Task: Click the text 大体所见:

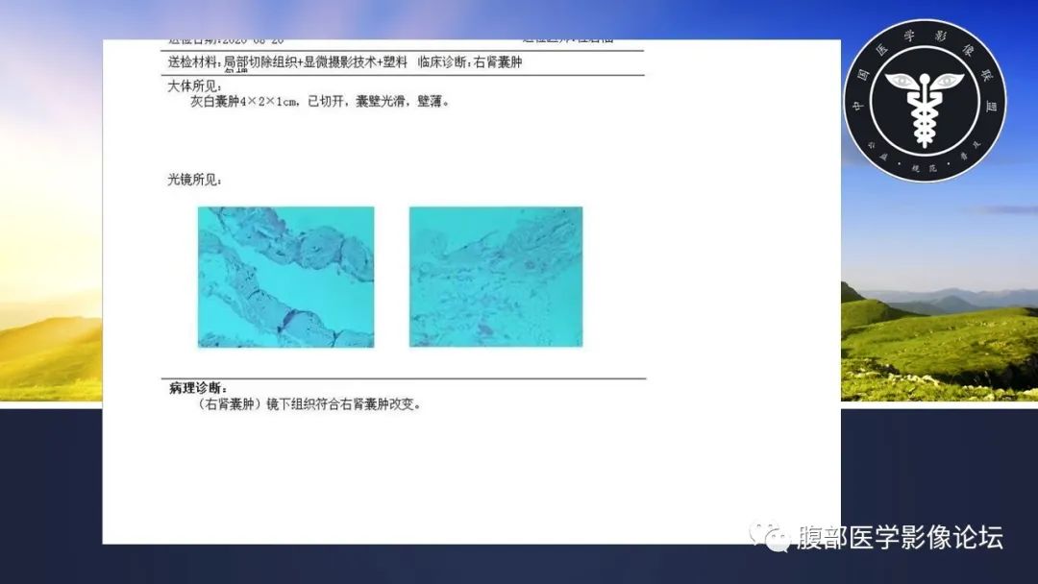Action: tap(194, 86)
